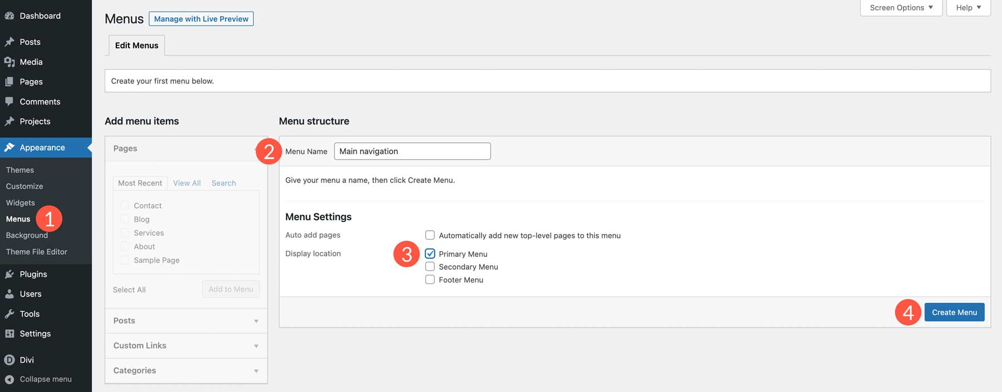This screenshot has width=1002, height=392.
Task: Click the Media library icon
Action: coord(9,62)
